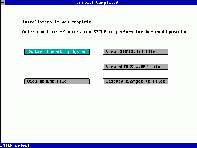Click the word 'Completed' in the title

107,2
